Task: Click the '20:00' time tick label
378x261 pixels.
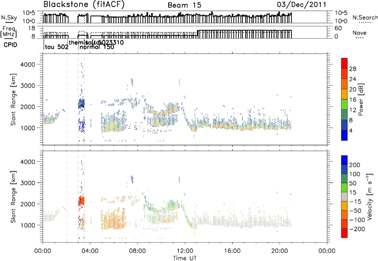Action: click(x=280, y=251)
